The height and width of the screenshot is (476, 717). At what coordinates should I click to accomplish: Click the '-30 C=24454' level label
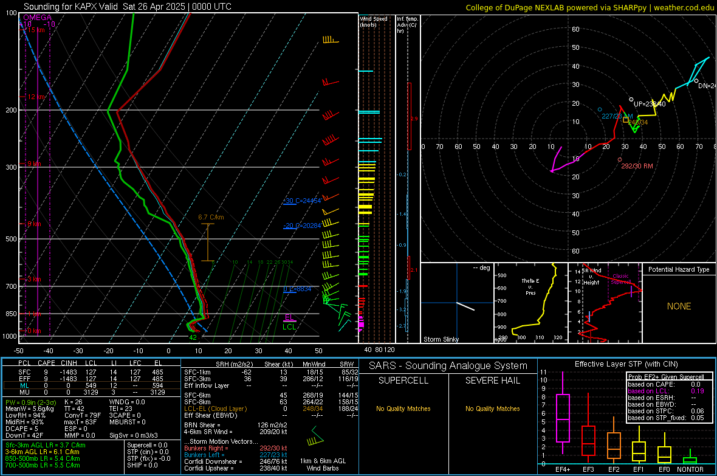(x=303, y=201)
